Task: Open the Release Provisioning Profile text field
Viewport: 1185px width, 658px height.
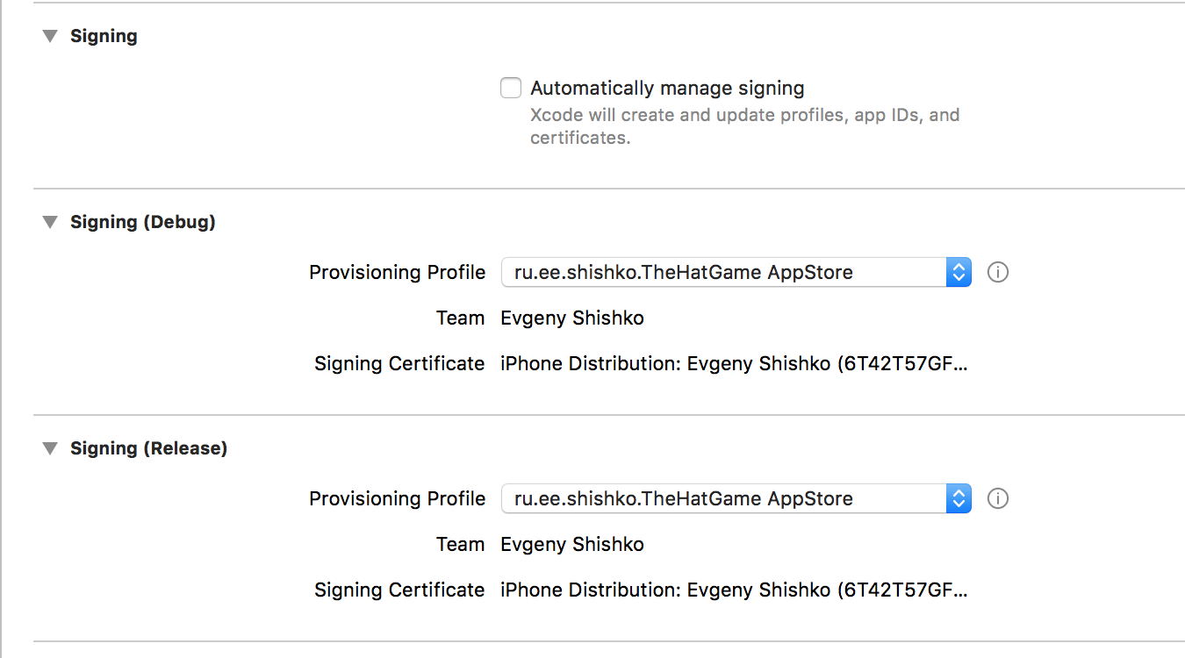Action: (x=723, y=498)
